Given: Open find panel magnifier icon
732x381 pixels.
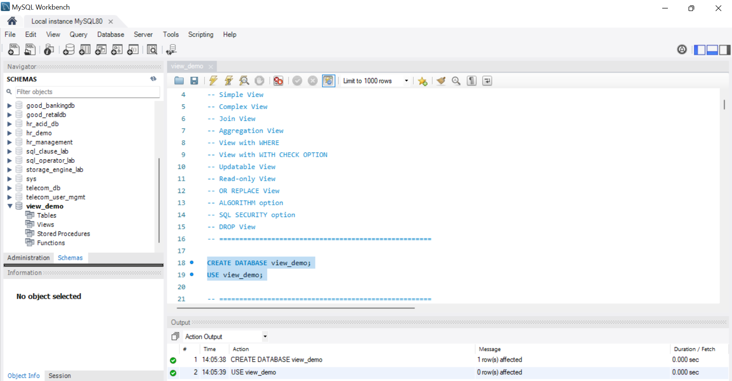Looking at the screenshot, I should [456, 81].
